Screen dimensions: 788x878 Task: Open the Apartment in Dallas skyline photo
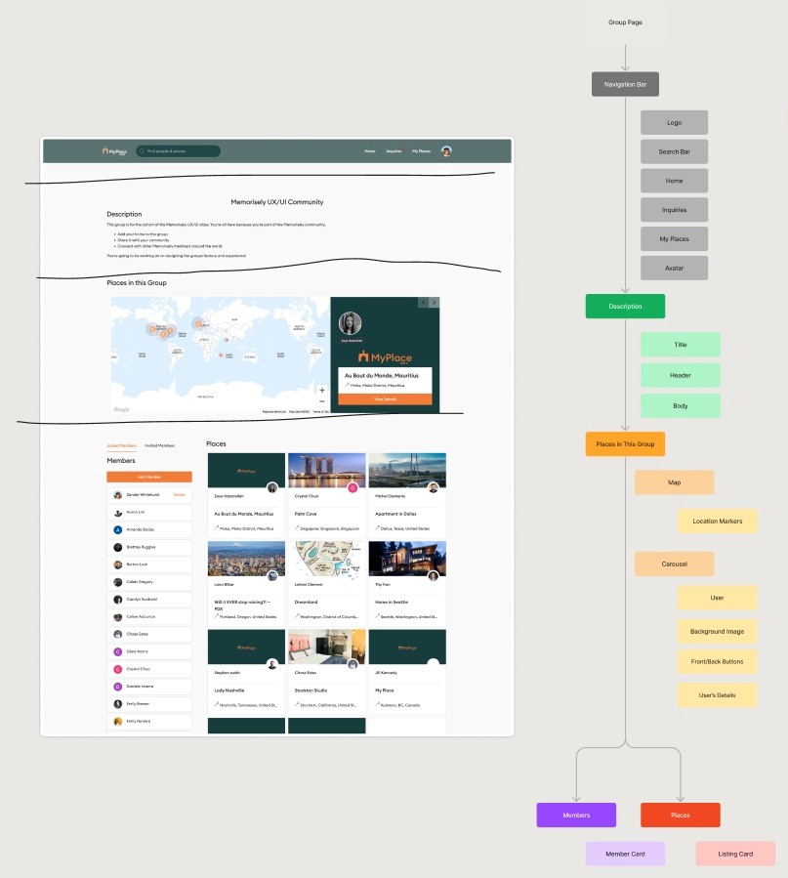pos(407,471)
